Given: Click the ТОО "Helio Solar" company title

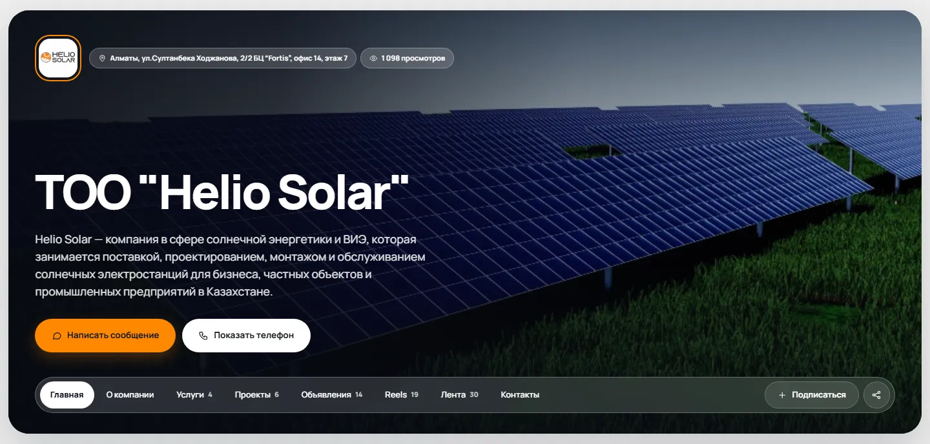Looking at the screenshot, I should [223, 192].
